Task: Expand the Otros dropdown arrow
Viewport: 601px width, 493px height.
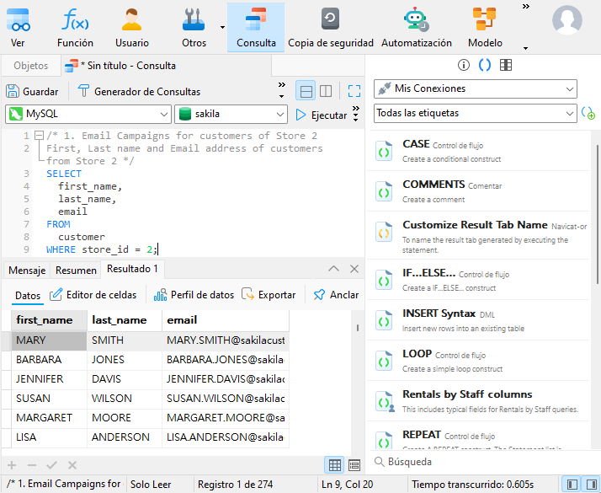Action: pyautogui.click(x=222, y=27)
